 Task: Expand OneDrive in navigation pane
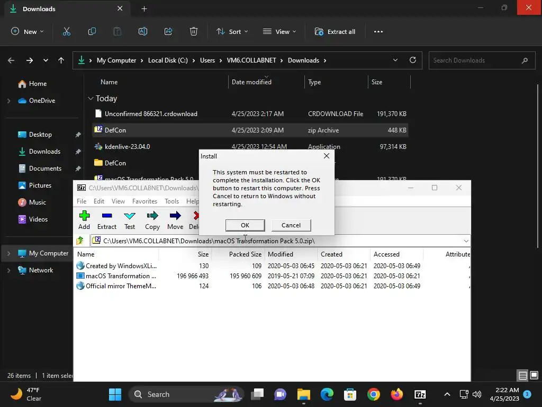[8, 101]
